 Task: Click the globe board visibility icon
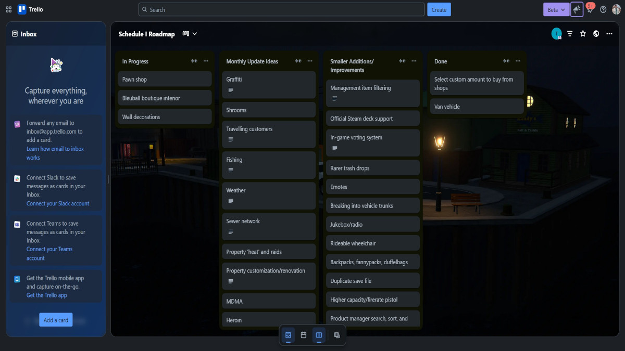pyautogui.click(x=596, y=34)
